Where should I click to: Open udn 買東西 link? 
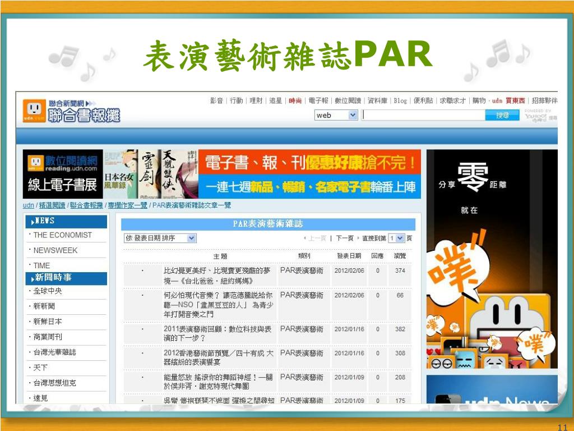[508, 100]
